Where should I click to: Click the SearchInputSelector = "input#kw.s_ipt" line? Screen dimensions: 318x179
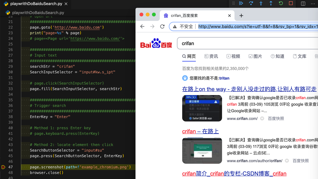pyautogui.click(x=73, y=72)
